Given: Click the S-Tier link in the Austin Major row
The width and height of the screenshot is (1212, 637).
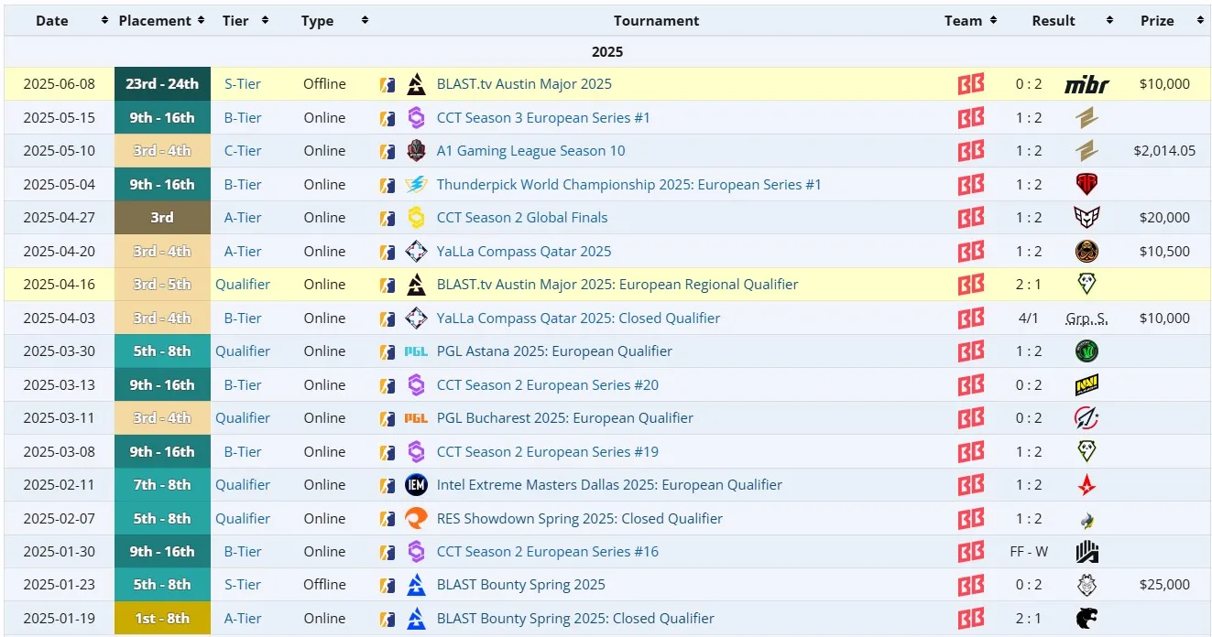Looking at the screenshot, I should 243,84.
